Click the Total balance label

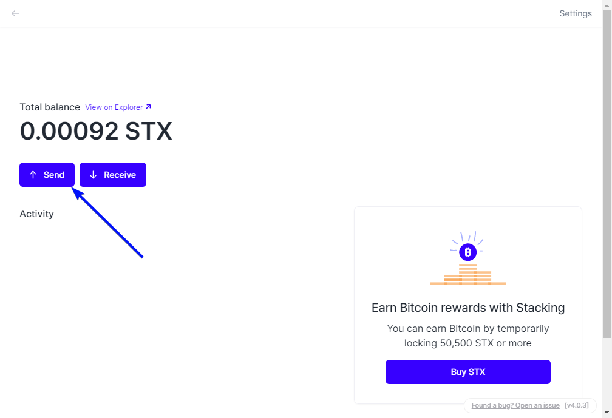click(50, 107)
